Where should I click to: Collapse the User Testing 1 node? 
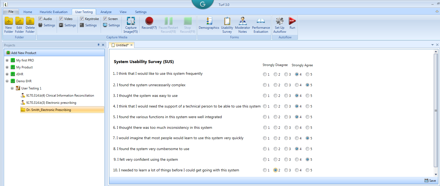[12, 88]
